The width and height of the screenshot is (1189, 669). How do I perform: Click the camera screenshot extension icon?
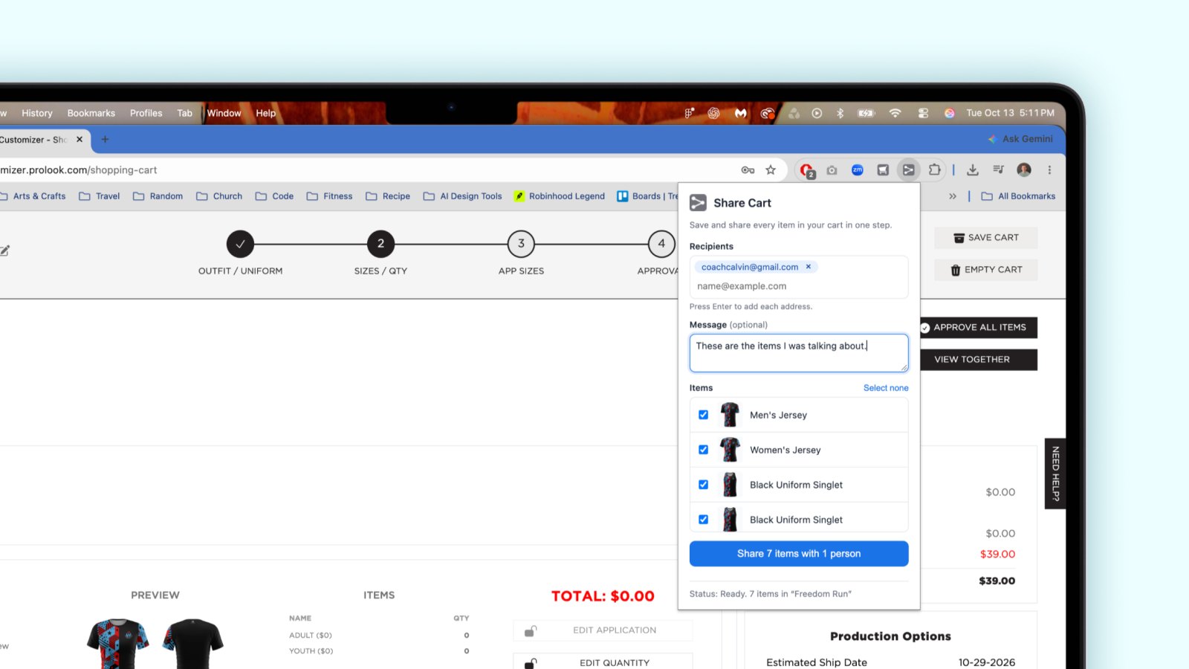[832, 170]
